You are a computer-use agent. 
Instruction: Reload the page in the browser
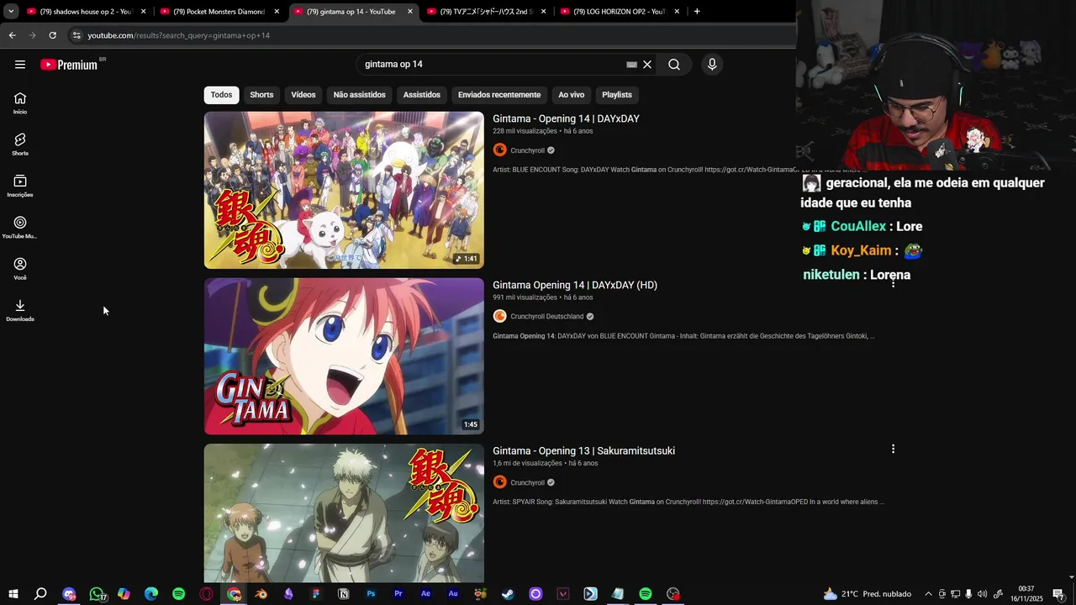[52, 35]
